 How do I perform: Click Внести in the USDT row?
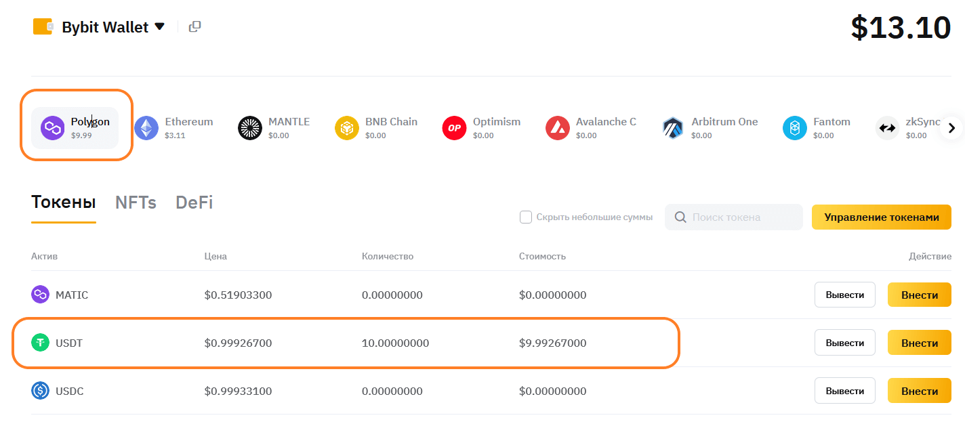(920, 343)
